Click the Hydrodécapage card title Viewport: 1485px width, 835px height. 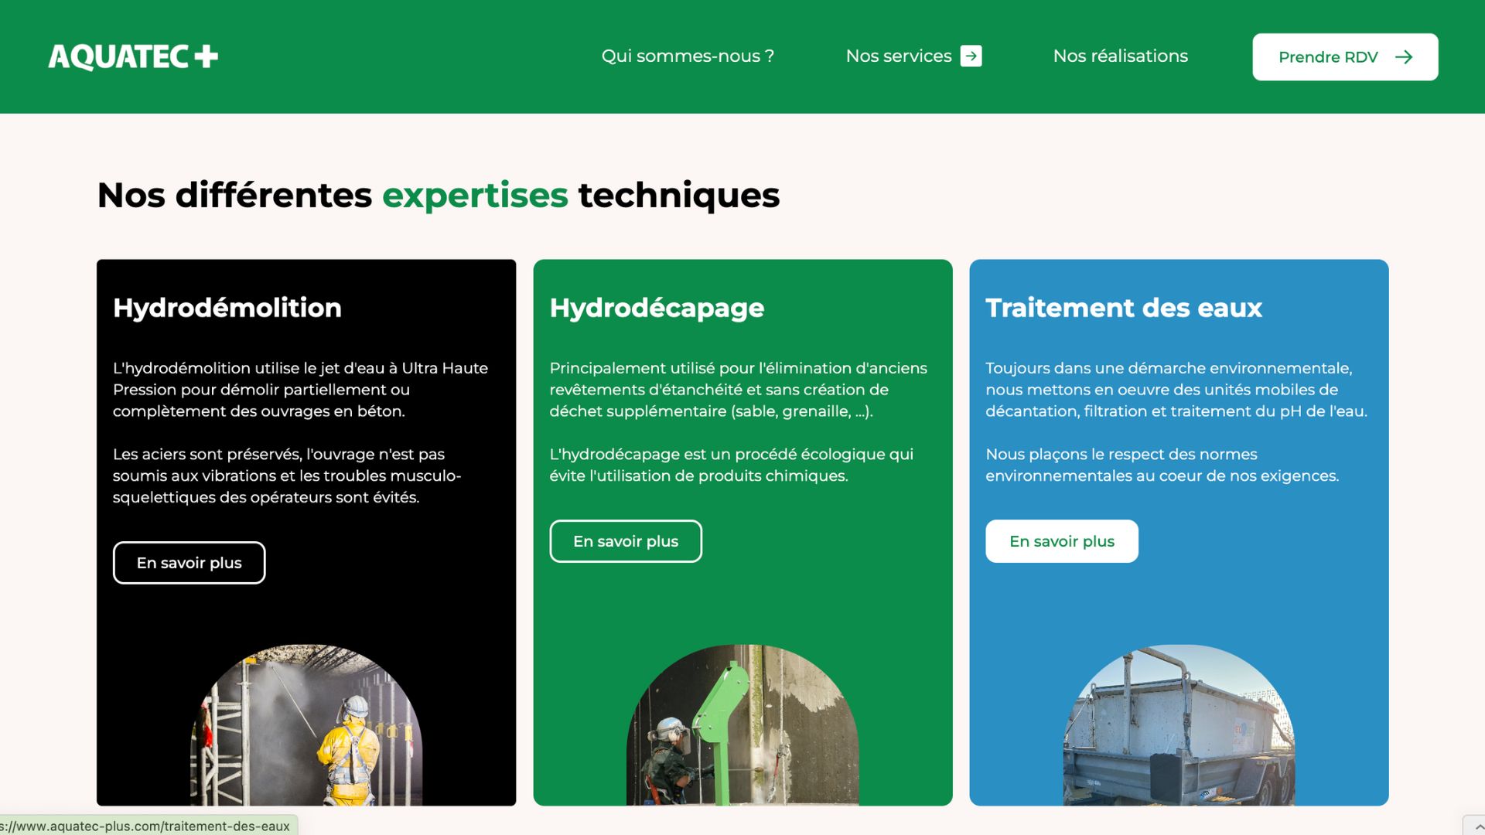point(657,308)
